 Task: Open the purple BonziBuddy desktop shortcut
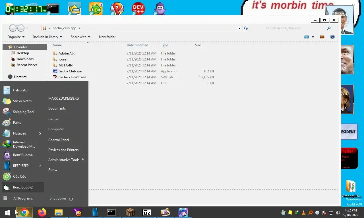[x=160, y=9]
